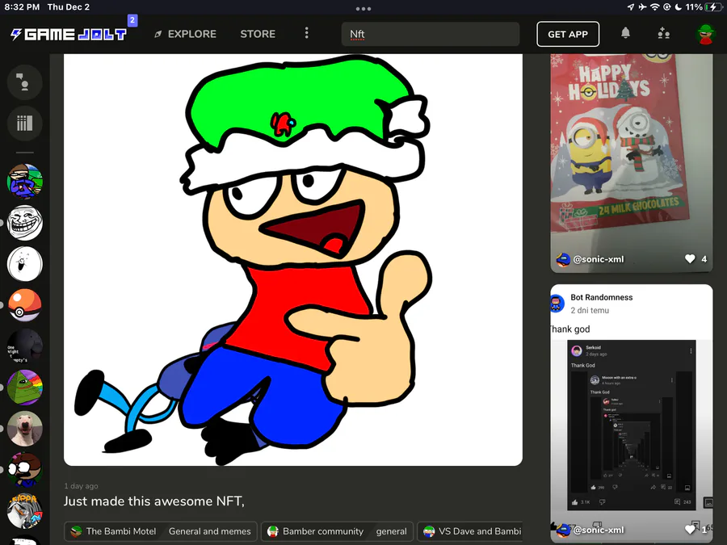Click the '2 dni temu' timestamp

tap(590, 311)
